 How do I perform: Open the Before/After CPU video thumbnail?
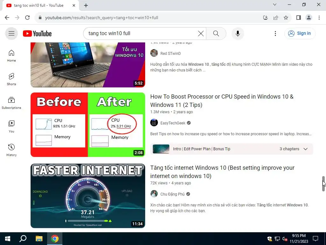tap(88, 125)
